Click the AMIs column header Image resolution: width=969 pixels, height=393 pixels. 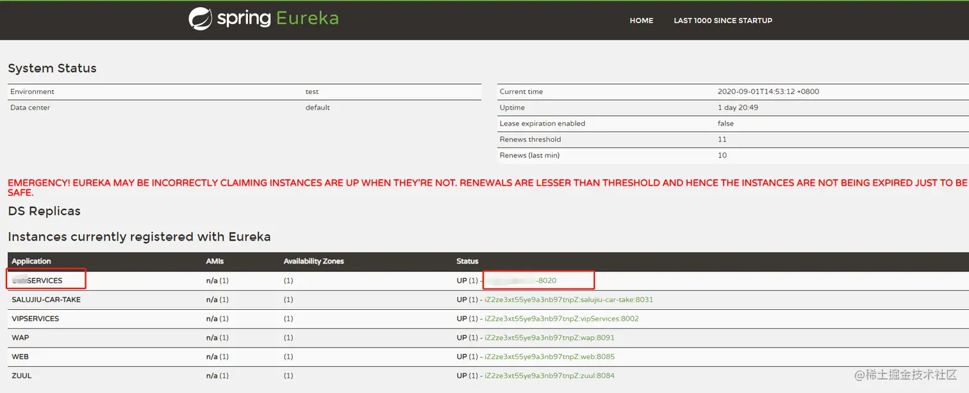tap(215, 261)
